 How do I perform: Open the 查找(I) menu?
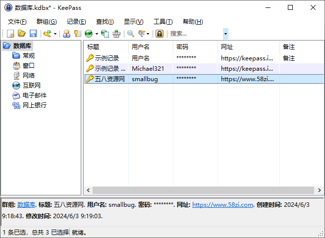point(105,22)
